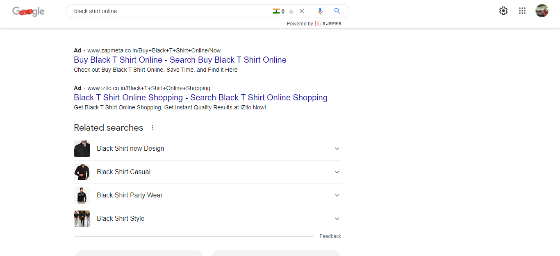The width and height of the screenshot is (560, 256).
Task: Expand 'Black Shirt new Design' chevron
Action: 337,149
